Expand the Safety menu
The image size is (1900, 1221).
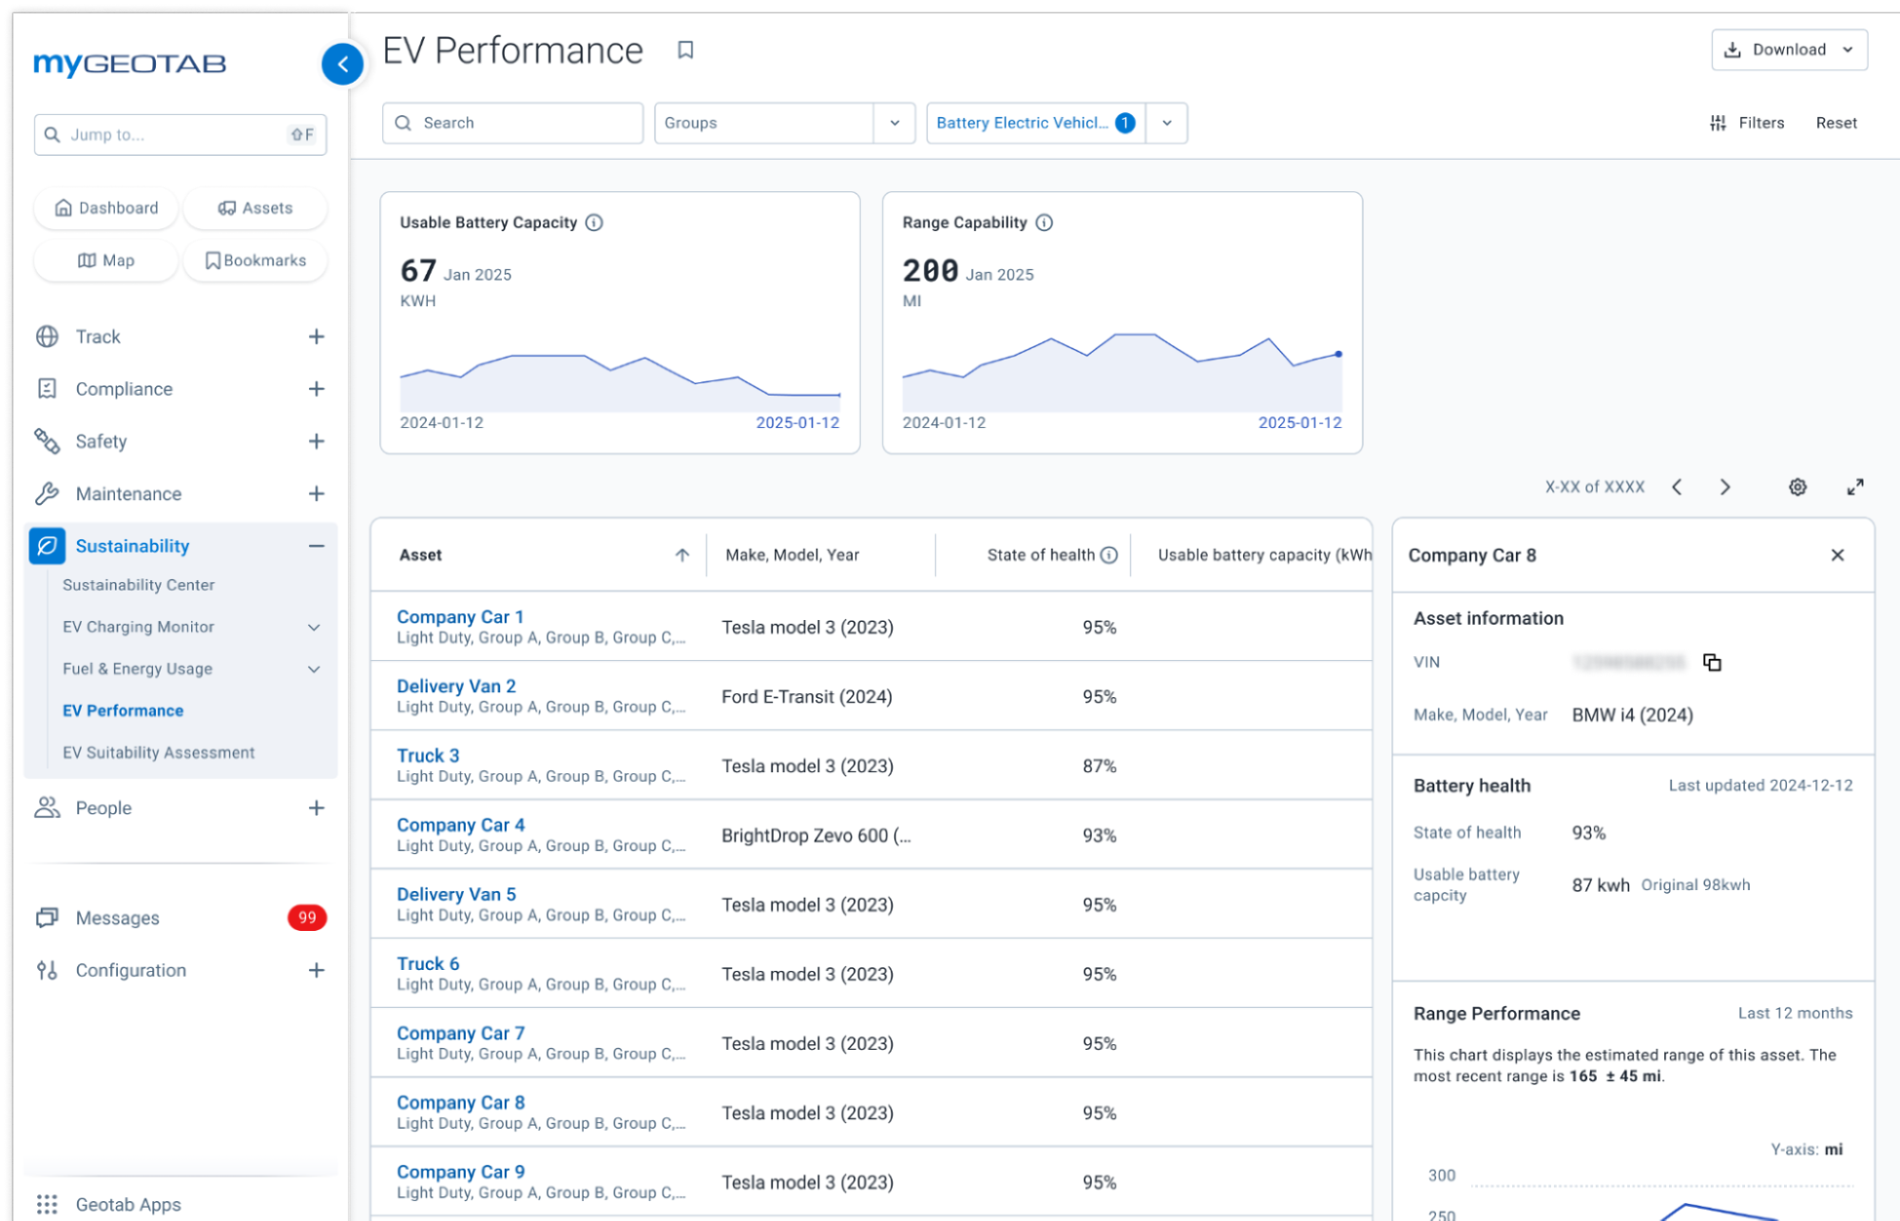317,441
